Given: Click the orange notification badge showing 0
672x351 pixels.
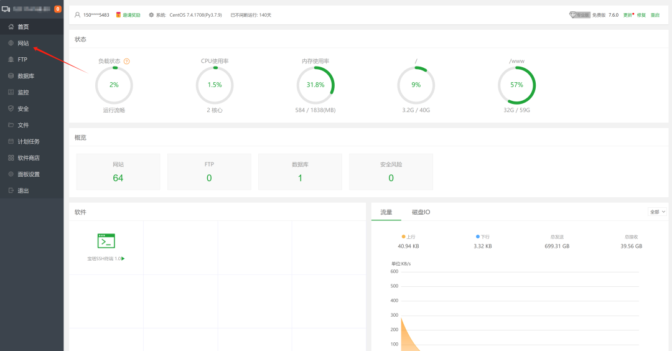Looking at the screenshot, I should [58, 9].
